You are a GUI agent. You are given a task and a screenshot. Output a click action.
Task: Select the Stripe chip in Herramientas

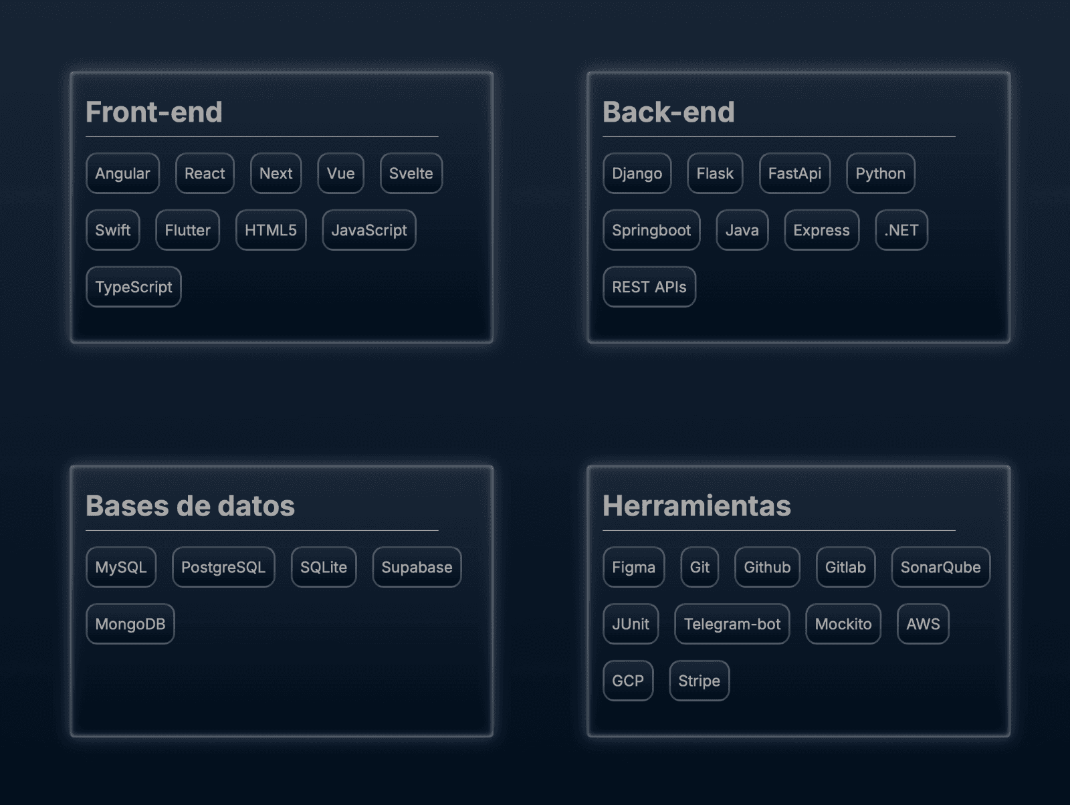point(700,681)
